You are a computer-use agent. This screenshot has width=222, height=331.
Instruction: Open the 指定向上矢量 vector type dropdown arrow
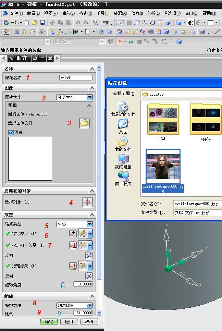90,245
